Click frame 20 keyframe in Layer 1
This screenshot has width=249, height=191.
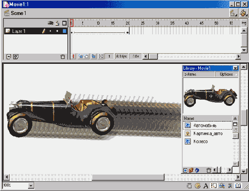pyautogui.click(x=128, y=32)
